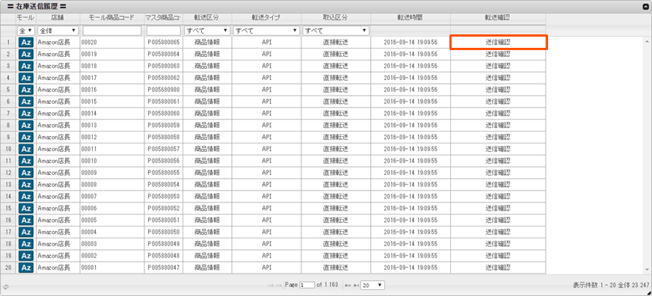This screenshot has width=652, height=296.
Task: Go to the next page with pager arrow
Action: pos(348,286)
